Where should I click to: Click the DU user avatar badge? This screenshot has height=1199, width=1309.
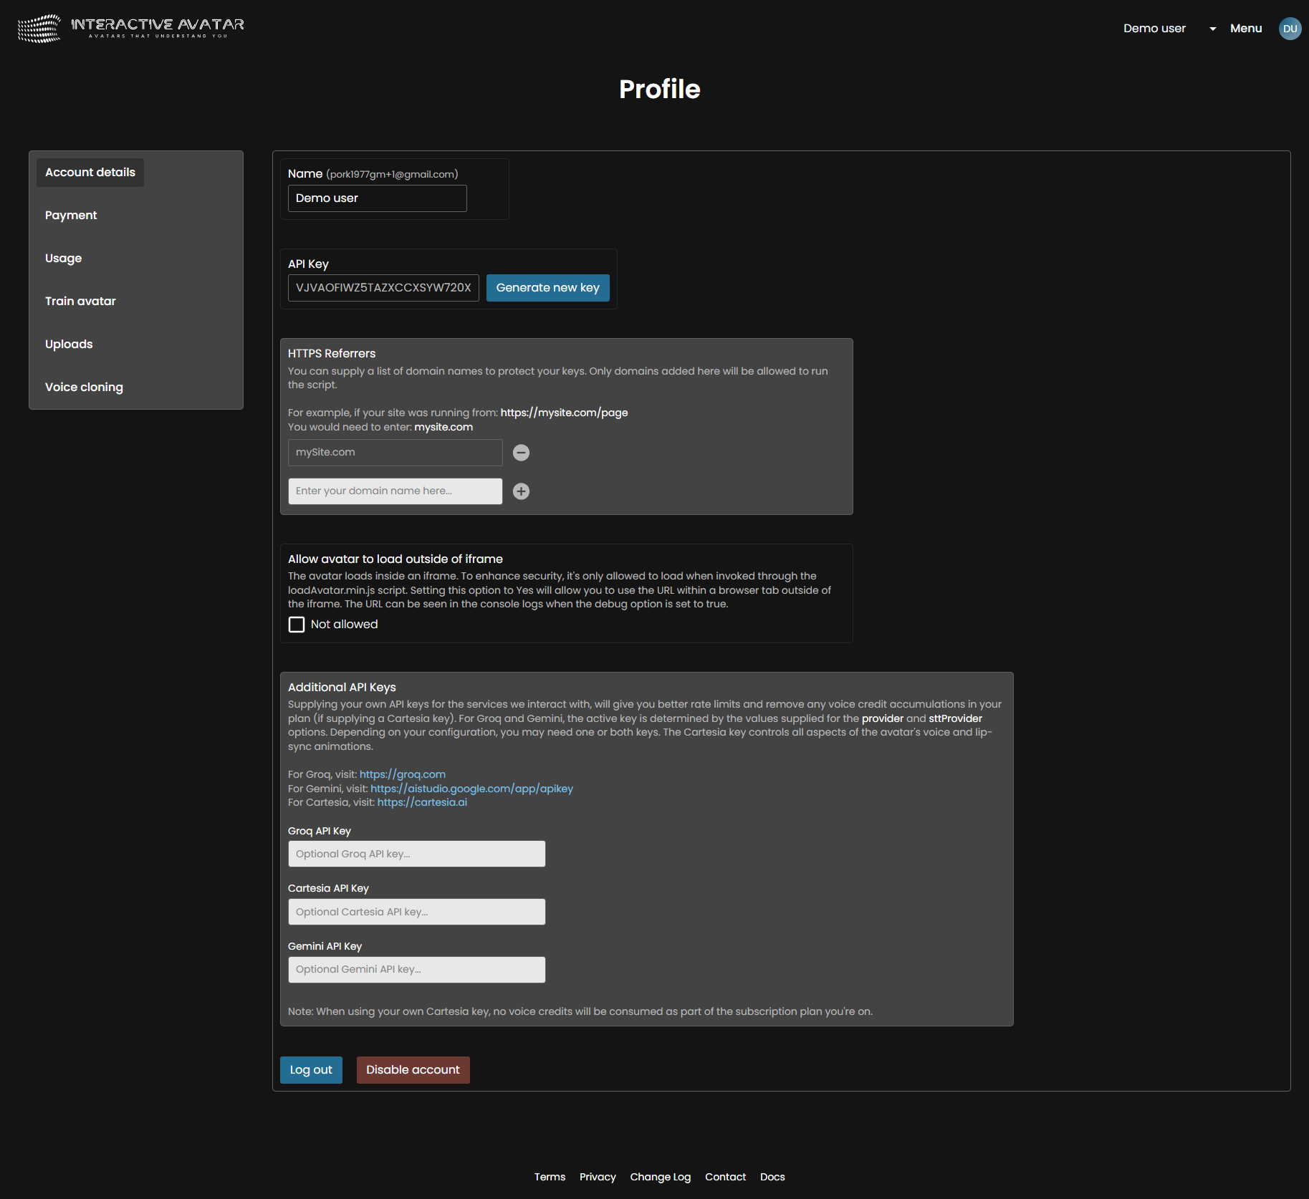(1290, 29)
